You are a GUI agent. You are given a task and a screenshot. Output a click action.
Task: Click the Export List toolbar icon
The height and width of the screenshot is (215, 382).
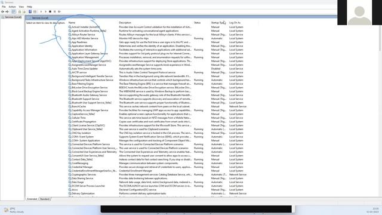(x=24, y=12)
